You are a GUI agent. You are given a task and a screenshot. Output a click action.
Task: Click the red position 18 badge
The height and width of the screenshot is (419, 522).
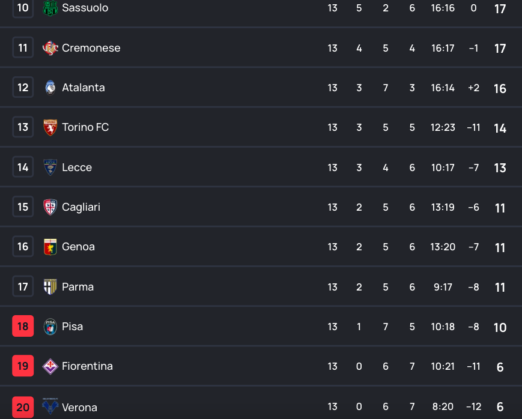click(23, 327)
